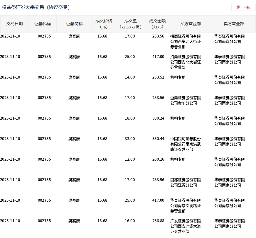This screenshot has width=256, height=238.
Task: Click the 成交量 column header
Action: pyautogui.click(x=130, y=24)
